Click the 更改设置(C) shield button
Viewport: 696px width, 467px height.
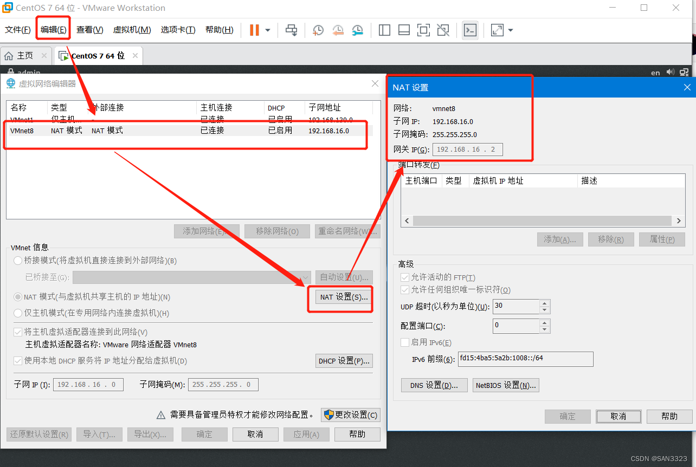tap(351, 415)
